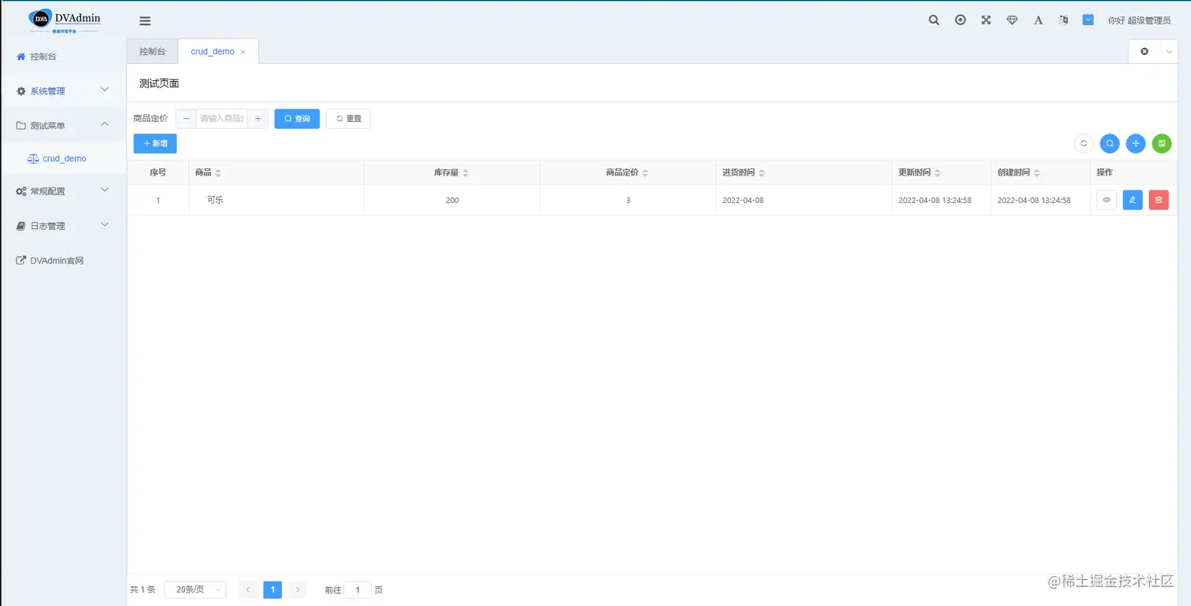This screenshot has width=1191, height=606.
Task: Edit the 可乐 record using the pencil icon
Action: click(x=1132, y=200)
